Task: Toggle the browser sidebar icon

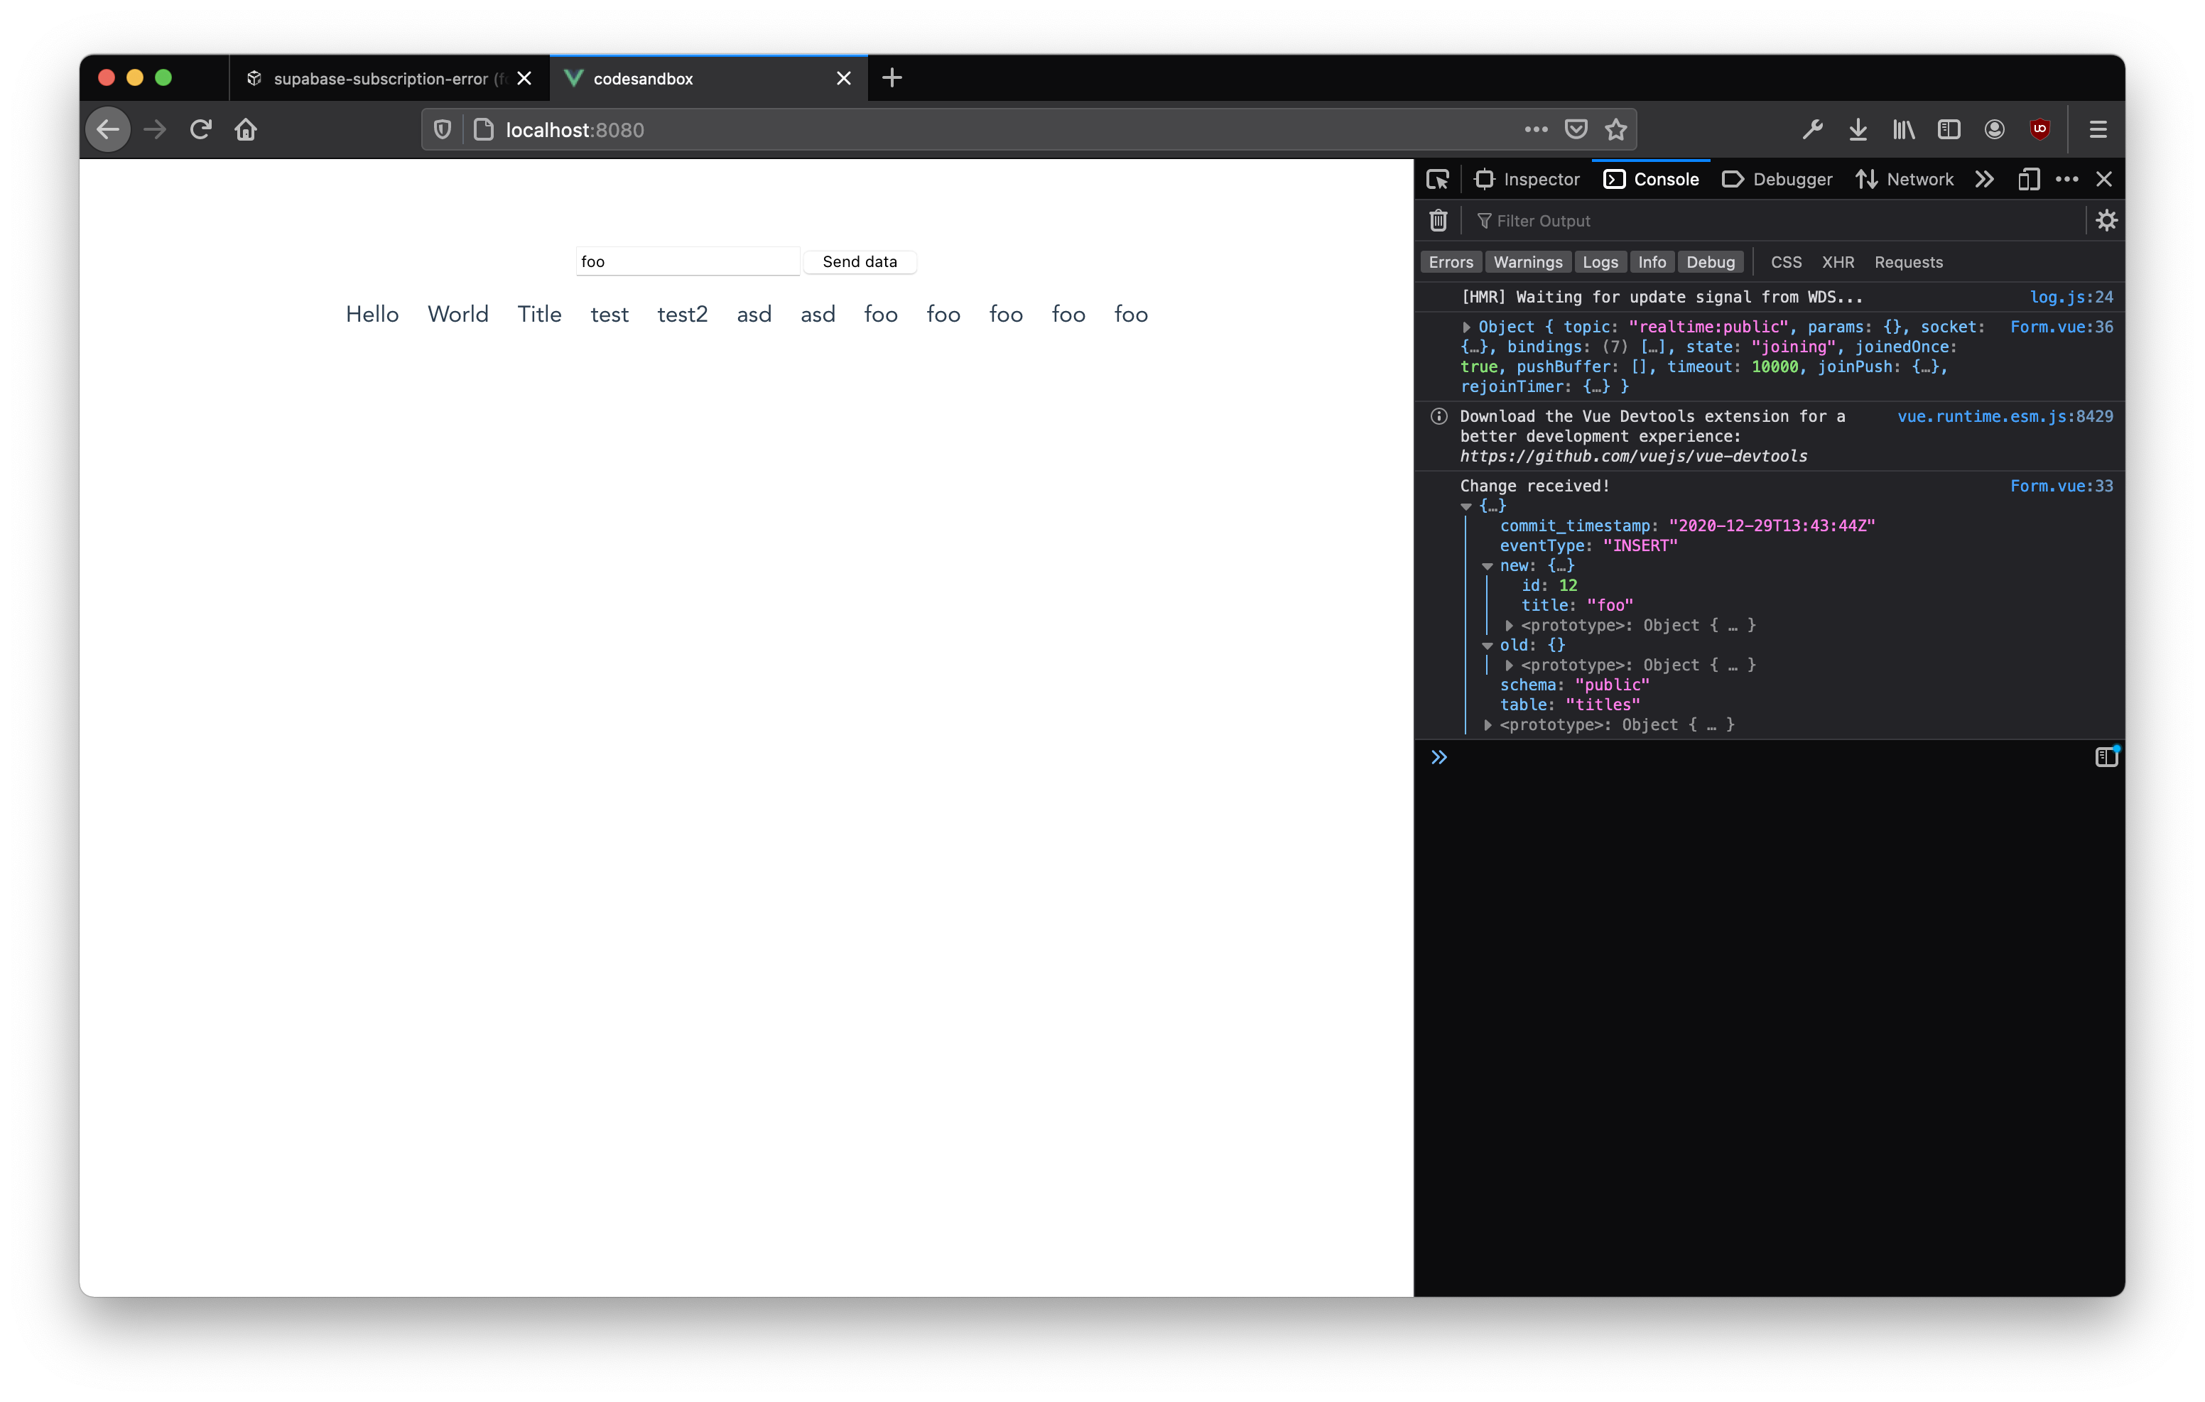Action: click(x=1949, y=130)
